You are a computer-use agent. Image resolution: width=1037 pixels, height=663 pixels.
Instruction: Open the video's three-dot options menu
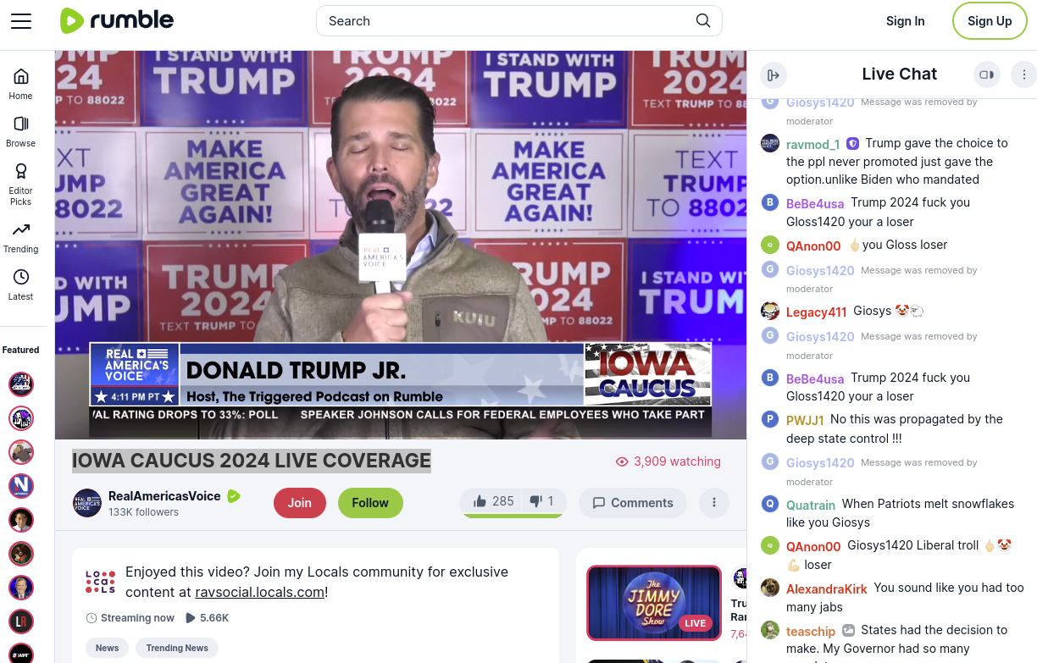tap(714, 503)
